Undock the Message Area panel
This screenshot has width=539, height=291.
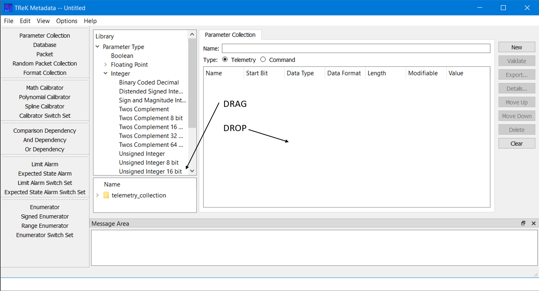(x=523, y=223)
